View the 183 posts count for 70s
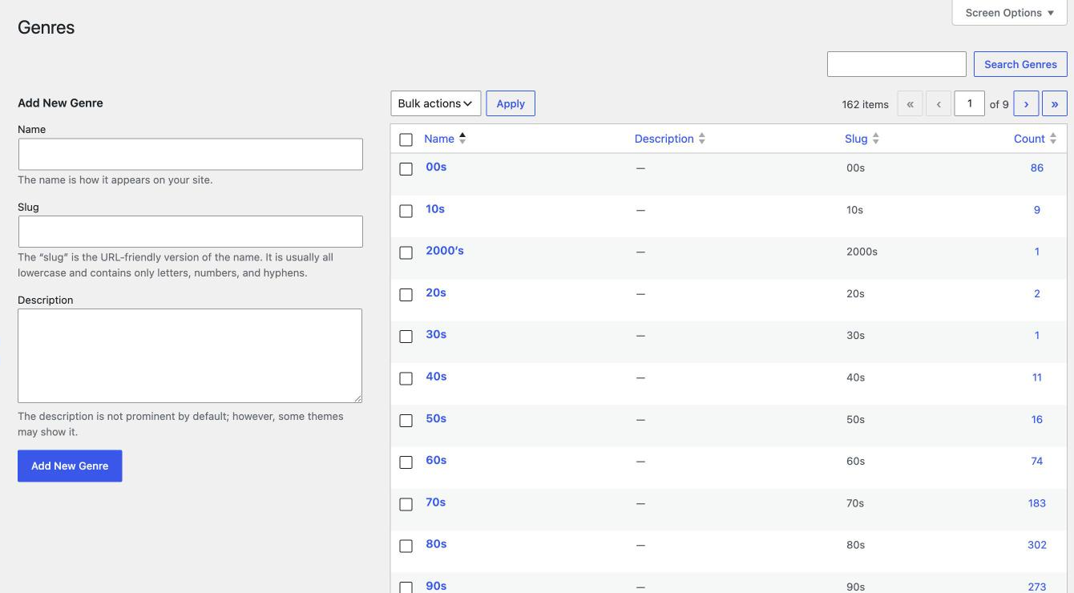The image size is (1074, 593). 1037,503
